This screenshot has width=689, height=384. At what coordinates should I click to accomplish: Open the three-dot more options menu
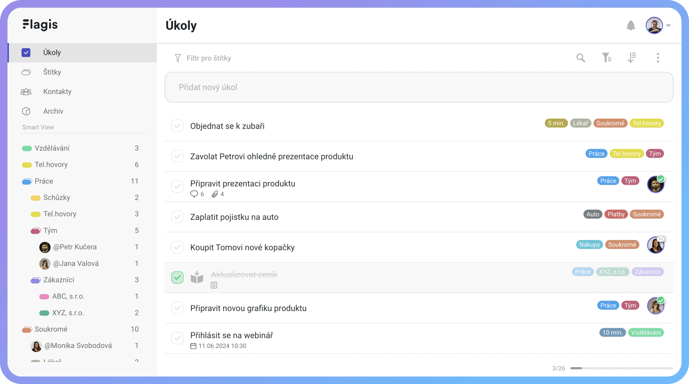(x=658, y=58)
